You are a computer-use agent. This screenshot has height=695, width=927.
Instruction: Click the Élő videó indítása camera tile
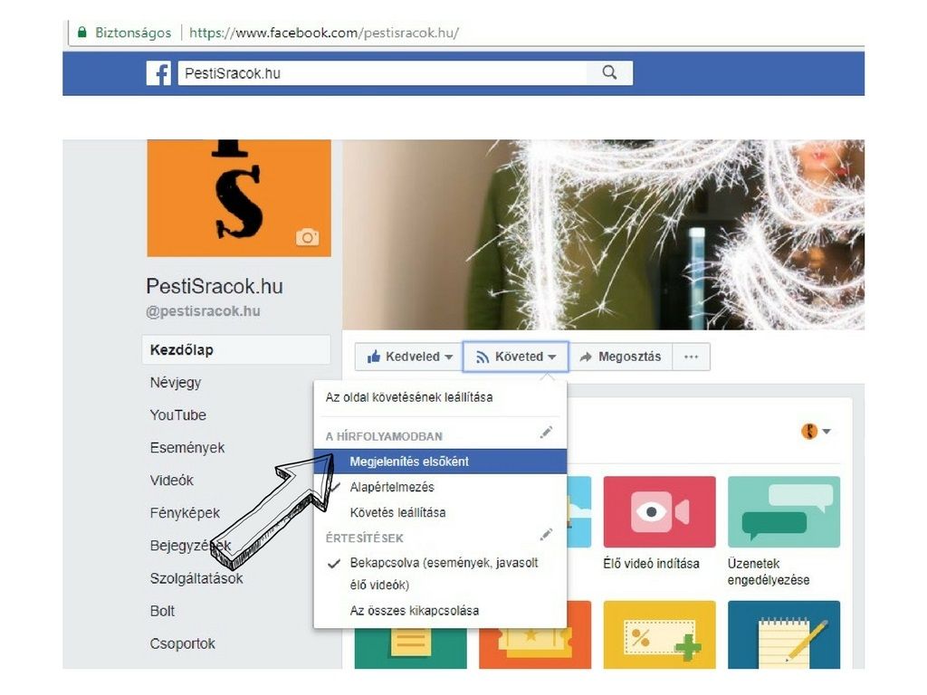(659, 512)
